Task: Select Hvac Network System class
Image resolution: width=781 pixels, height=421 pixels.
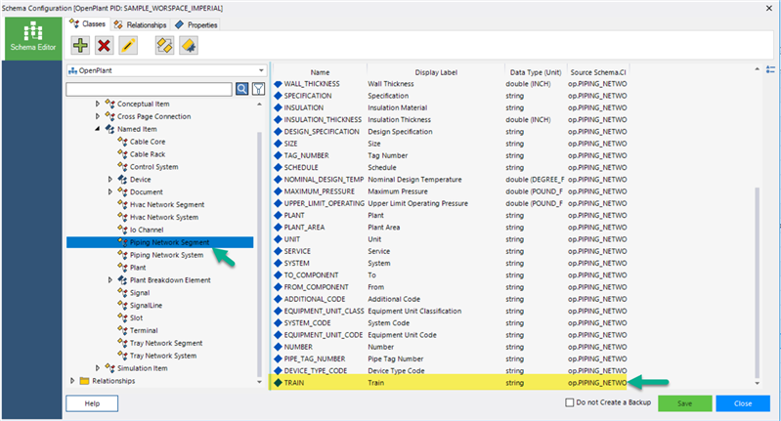Action: click(x=164, y=217)
